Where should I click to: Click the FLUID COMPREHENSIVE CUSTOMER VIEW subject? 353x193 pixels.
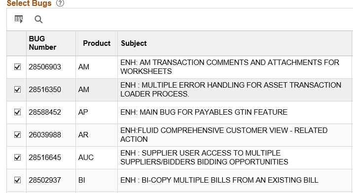pos(224,135)
